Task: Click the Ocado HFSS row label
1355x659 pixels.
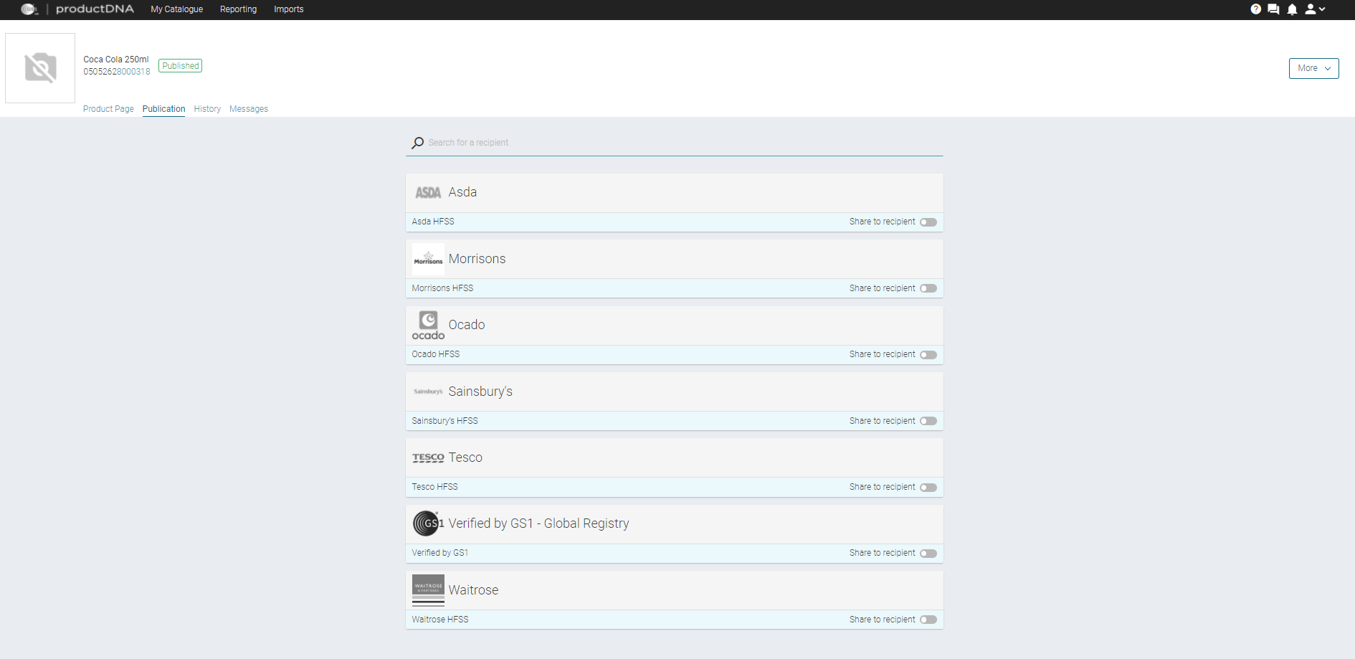Action: pyautogui.click(x=436, y=354)
